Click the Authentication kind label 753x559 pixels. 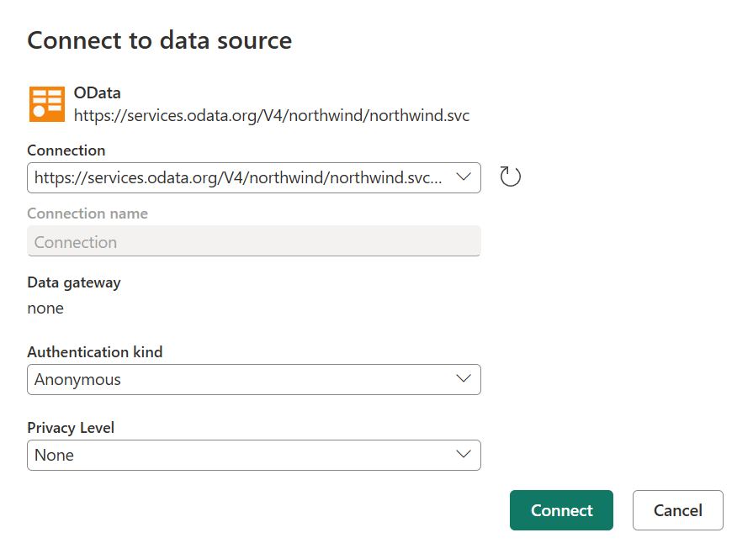coord(94,352)
